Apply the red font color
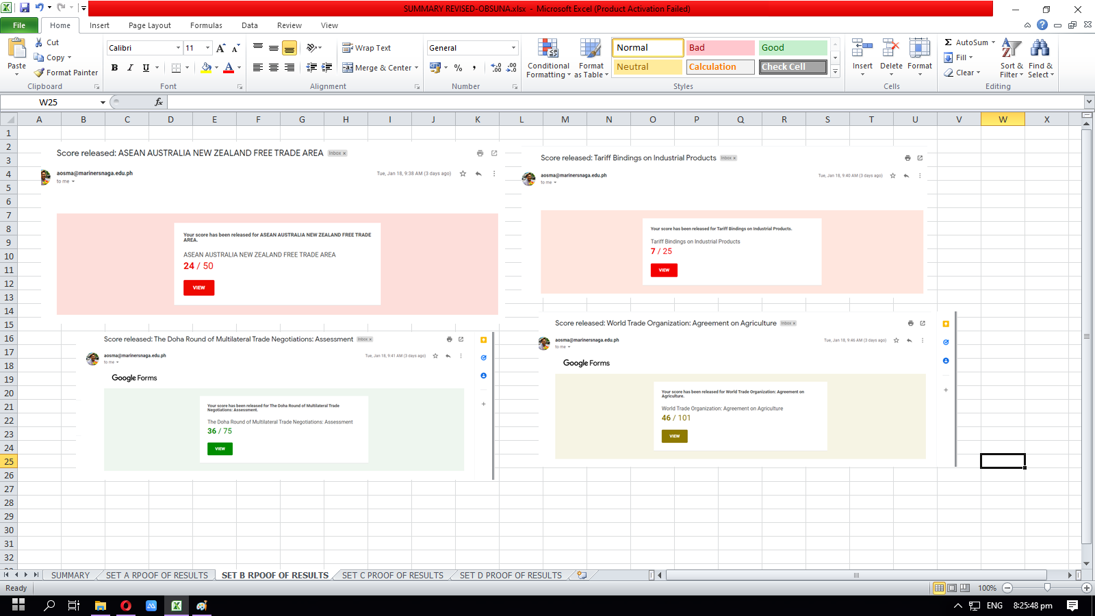1095x616 pixels. (x=229, y=68)
